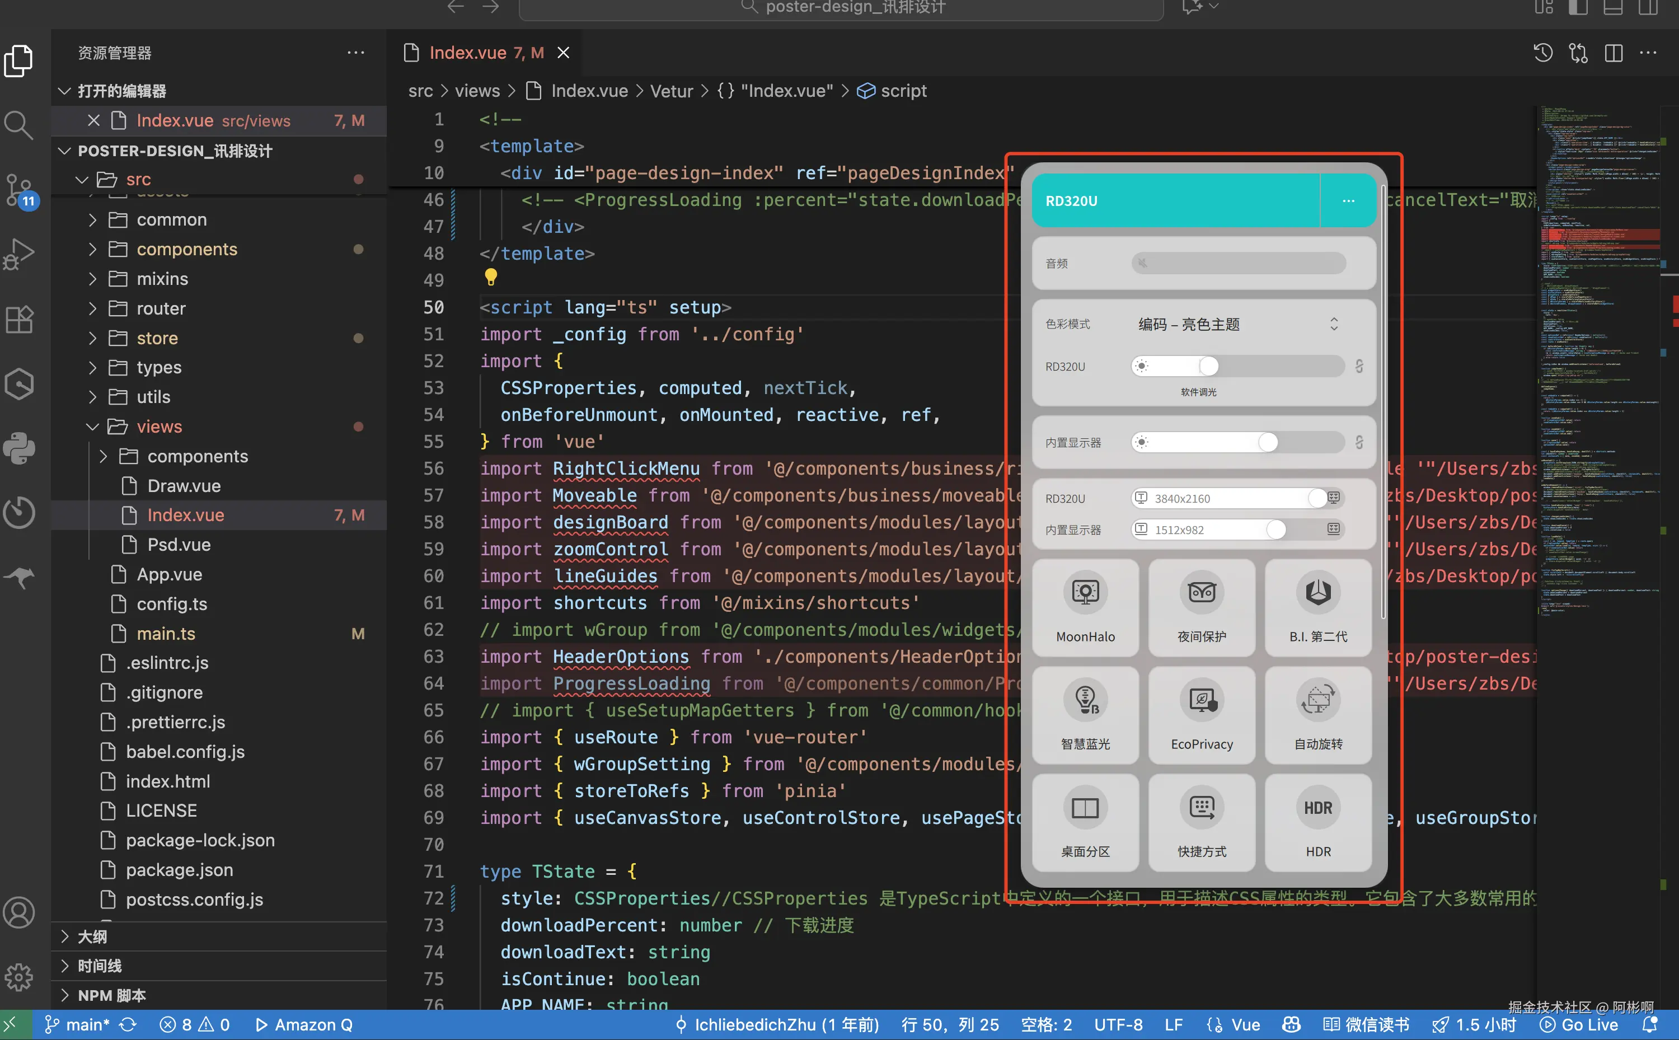Click the RD320U panel more options button
This screenshot has height=1040, width=1679.
tap(1348, 201)
